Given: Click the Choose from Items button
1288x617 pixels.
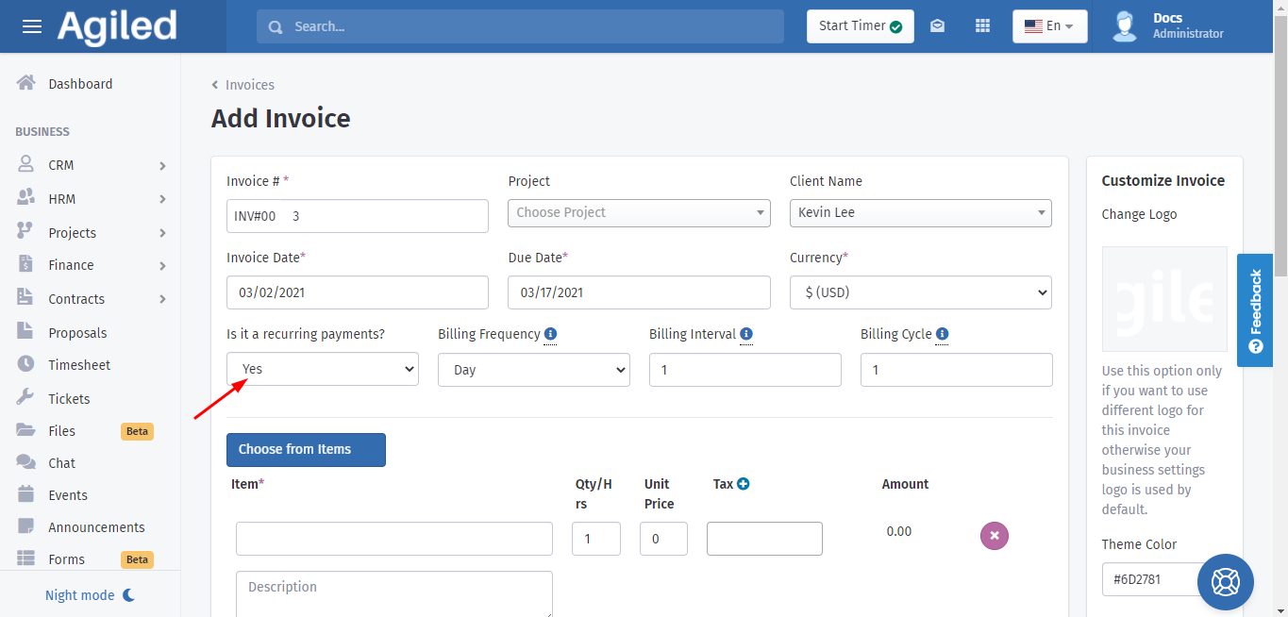Looking at the screenshot, I should click(x=306, y=450).
